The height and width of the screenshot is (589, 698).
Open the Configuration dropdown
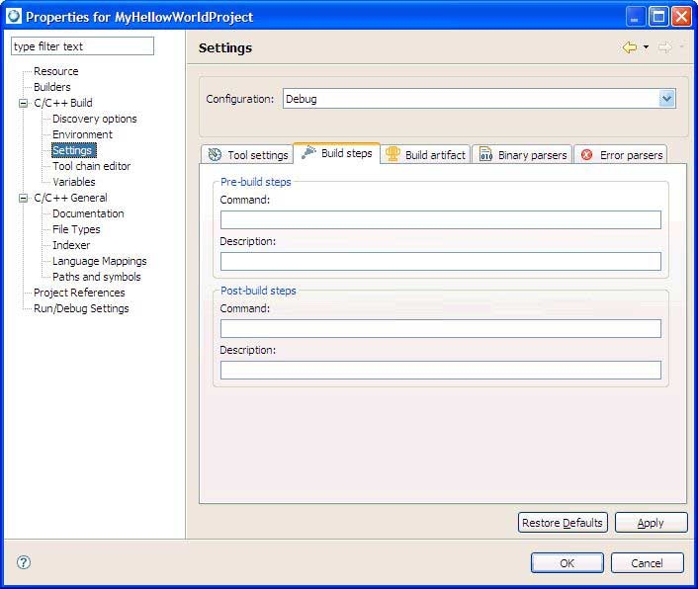point(666,99)
